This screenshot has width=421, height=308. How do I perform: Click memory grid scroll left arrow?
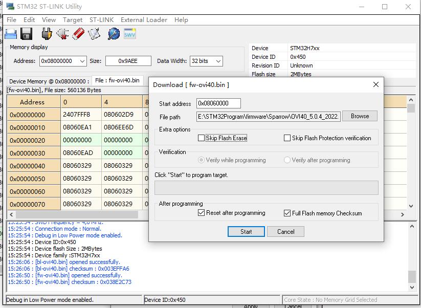(11, 214)
